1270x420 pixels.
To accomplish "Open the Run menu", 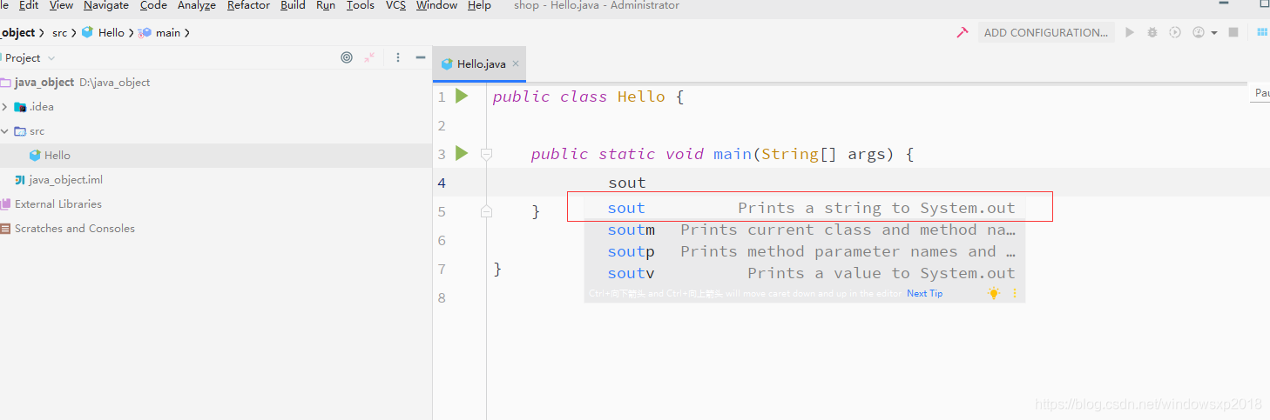I will point(326,5).
